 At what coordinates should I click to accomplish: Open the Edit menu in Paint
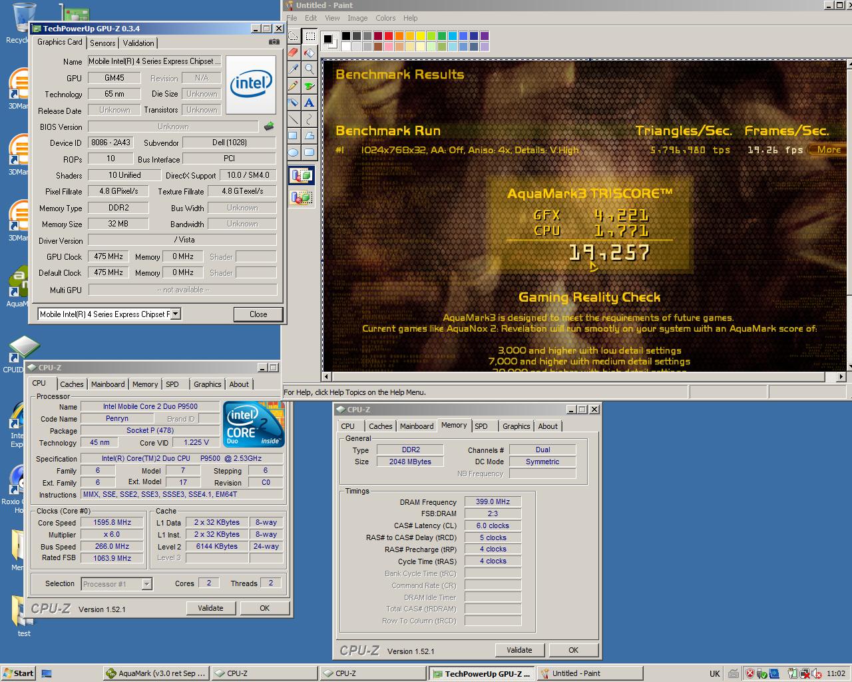(311, 18)
